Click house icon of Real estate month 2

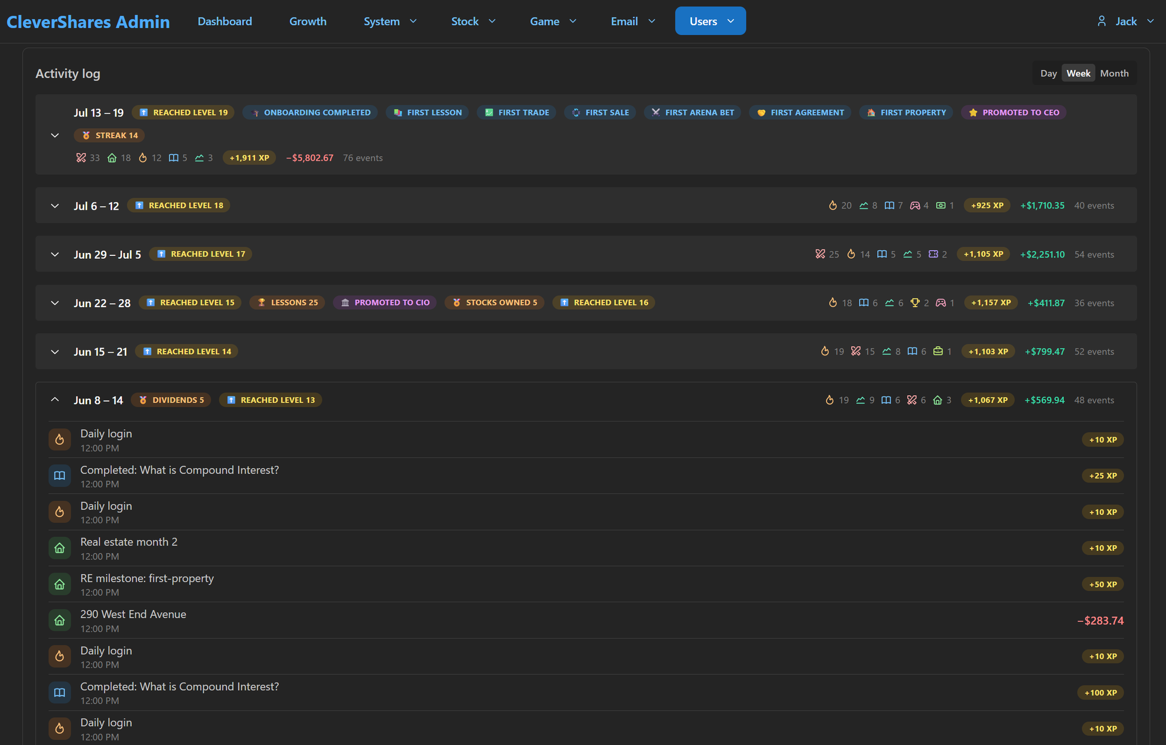click(x=59, y=549)
